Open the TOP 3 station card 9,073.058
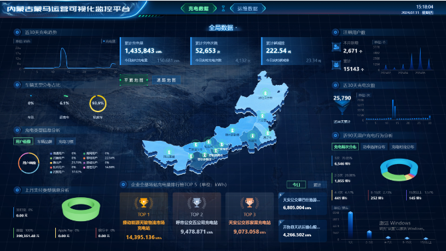 pyautogui.click(x=249, y=217)
